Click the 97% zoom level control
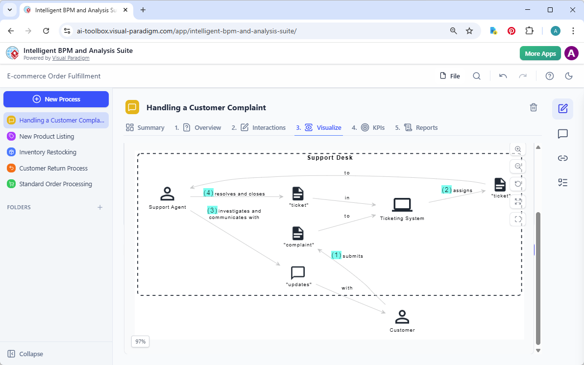 click(140, 341)
